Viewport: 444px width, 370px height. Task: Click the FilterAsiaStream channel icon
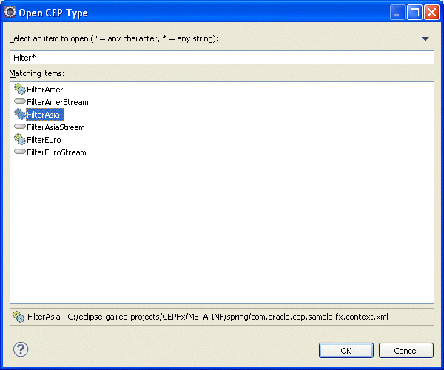[20, 127]
